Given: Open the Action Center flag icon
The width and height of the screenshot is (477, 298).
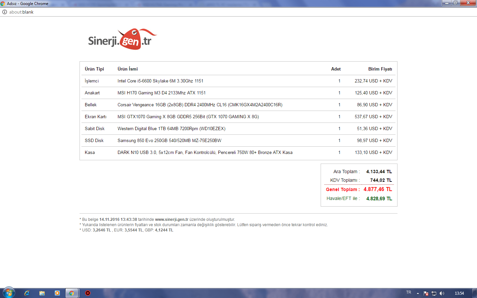Looking at the screenshot, I should [x=426, y=293].
